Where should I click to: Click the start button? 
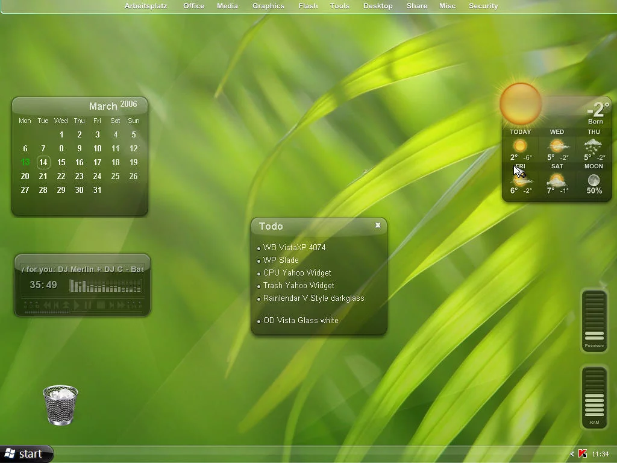tap(27, 454)
